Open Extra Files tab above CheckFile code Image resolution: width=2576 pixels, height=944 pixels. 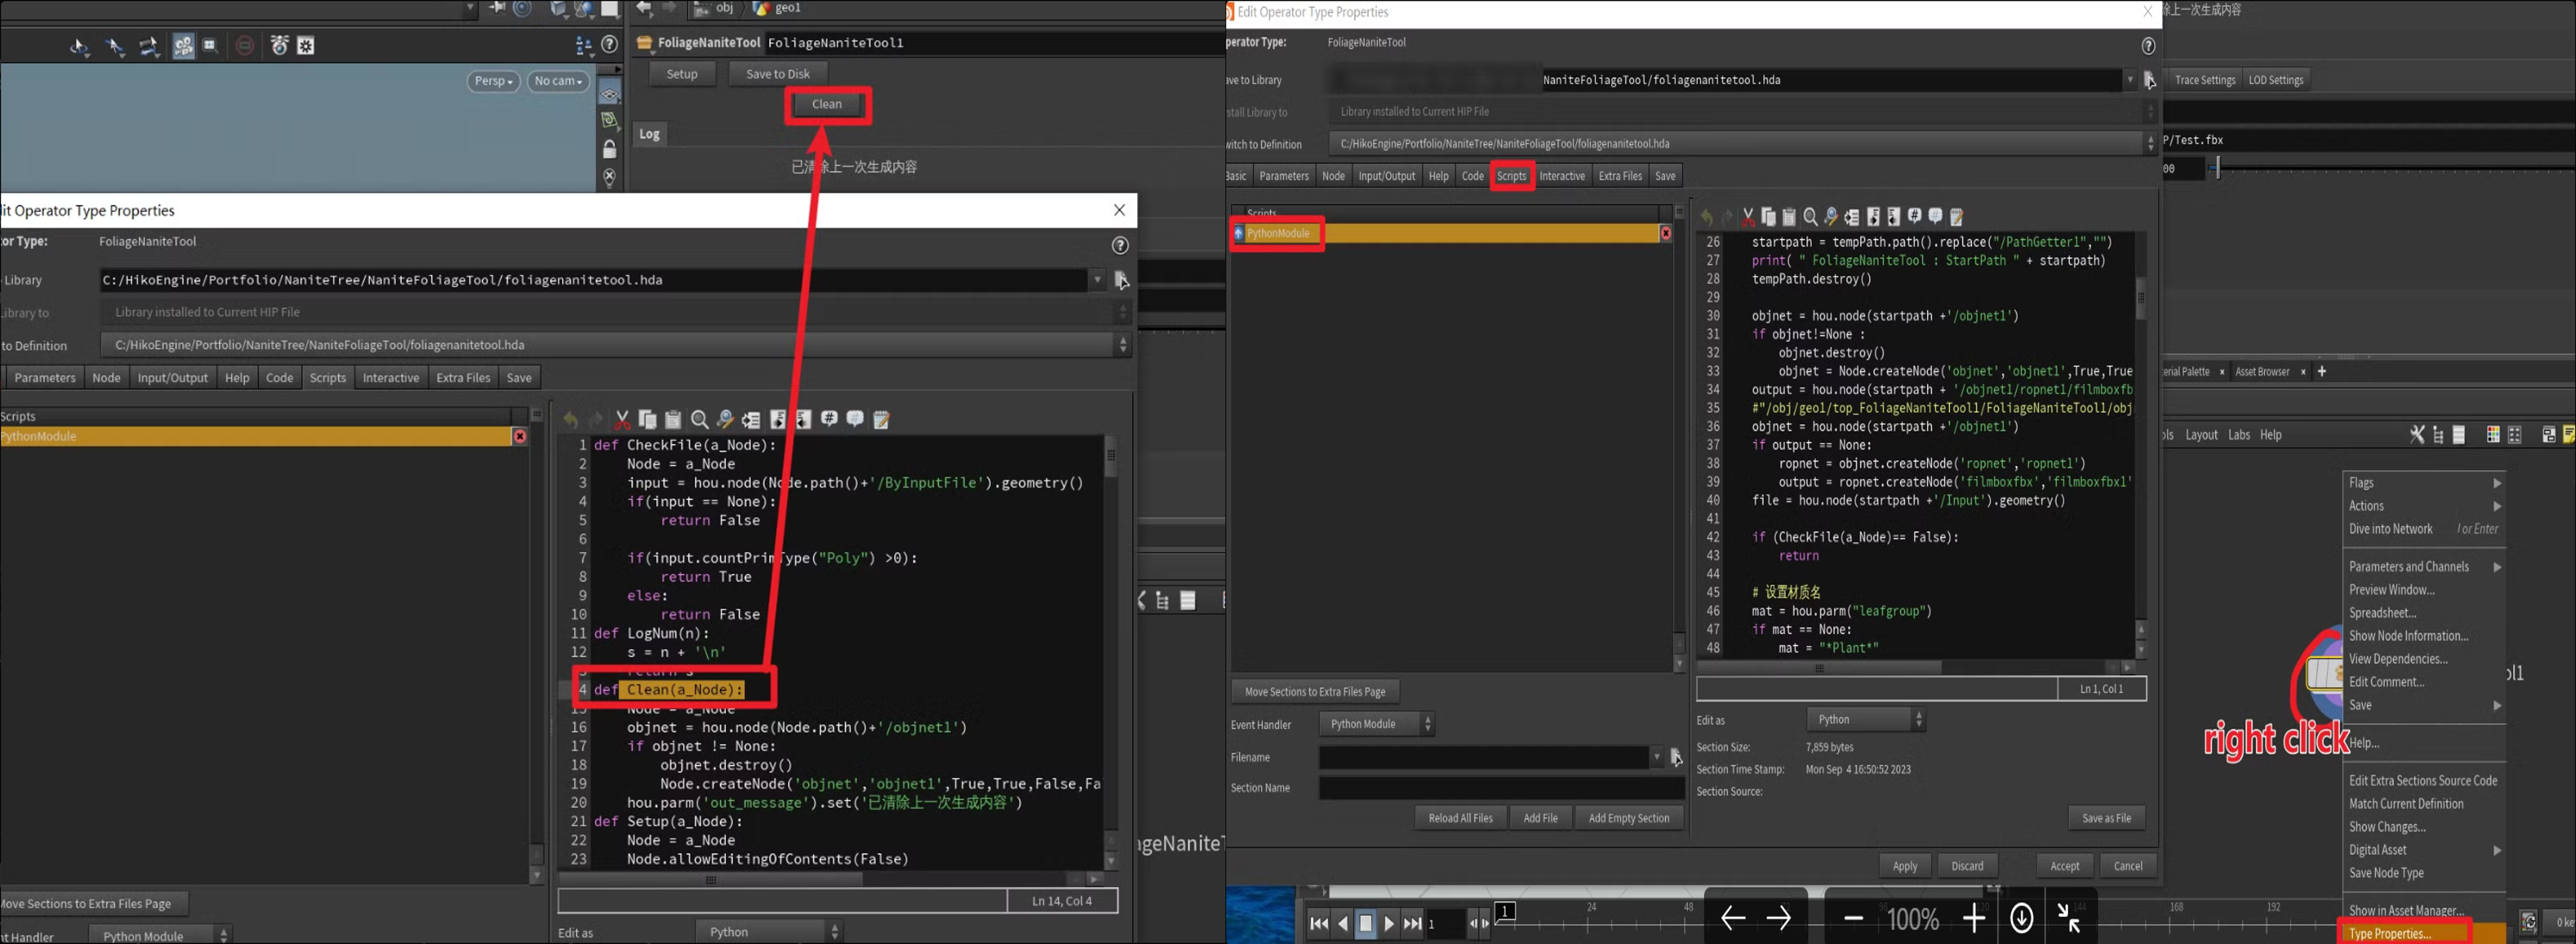tap(463, 378)
